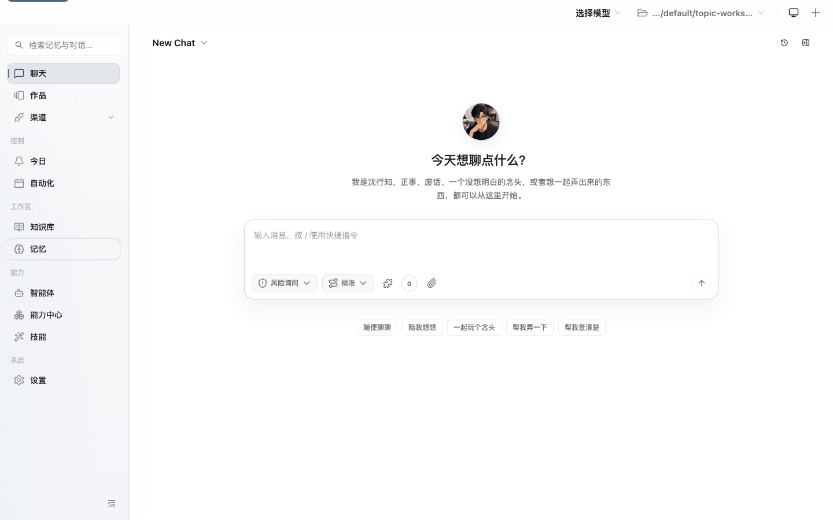Open the 智能体 agents page

64,293
